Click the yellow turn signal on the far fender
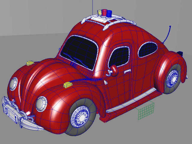Screen dimensions: 192x144 (x=30, y=63)
